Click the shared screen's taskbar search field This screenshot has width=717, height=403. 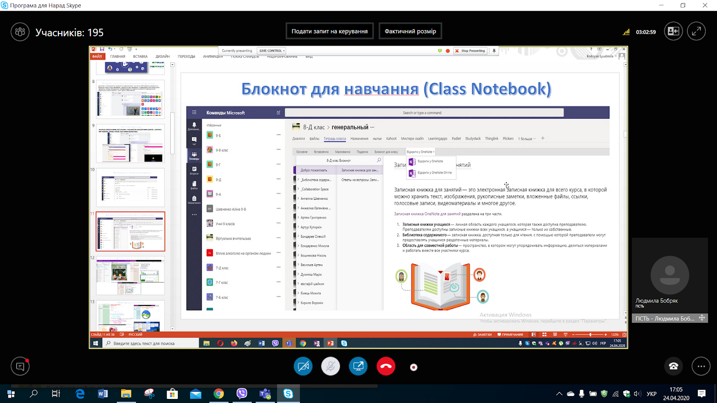[x=151, y=343]
